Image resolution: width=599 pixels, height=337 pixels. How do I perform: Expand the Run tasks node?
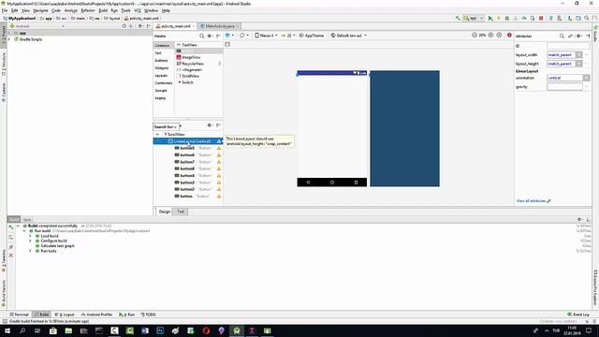pyautogui.click(x=30, y=251)
